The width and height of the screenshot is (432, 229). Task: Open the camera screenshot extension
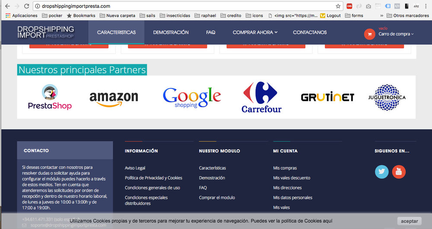pos(368,6)
